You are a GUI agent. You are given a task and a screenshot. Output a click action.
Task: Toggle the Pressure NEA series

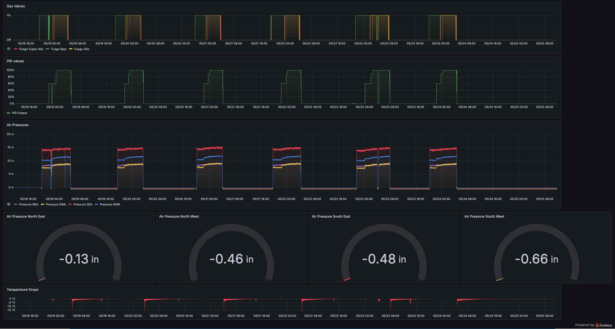(x=29, y=204)
